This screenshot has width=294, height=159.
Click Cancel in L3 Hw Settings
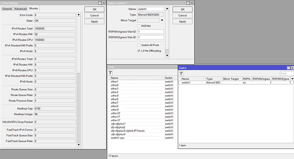94,16
